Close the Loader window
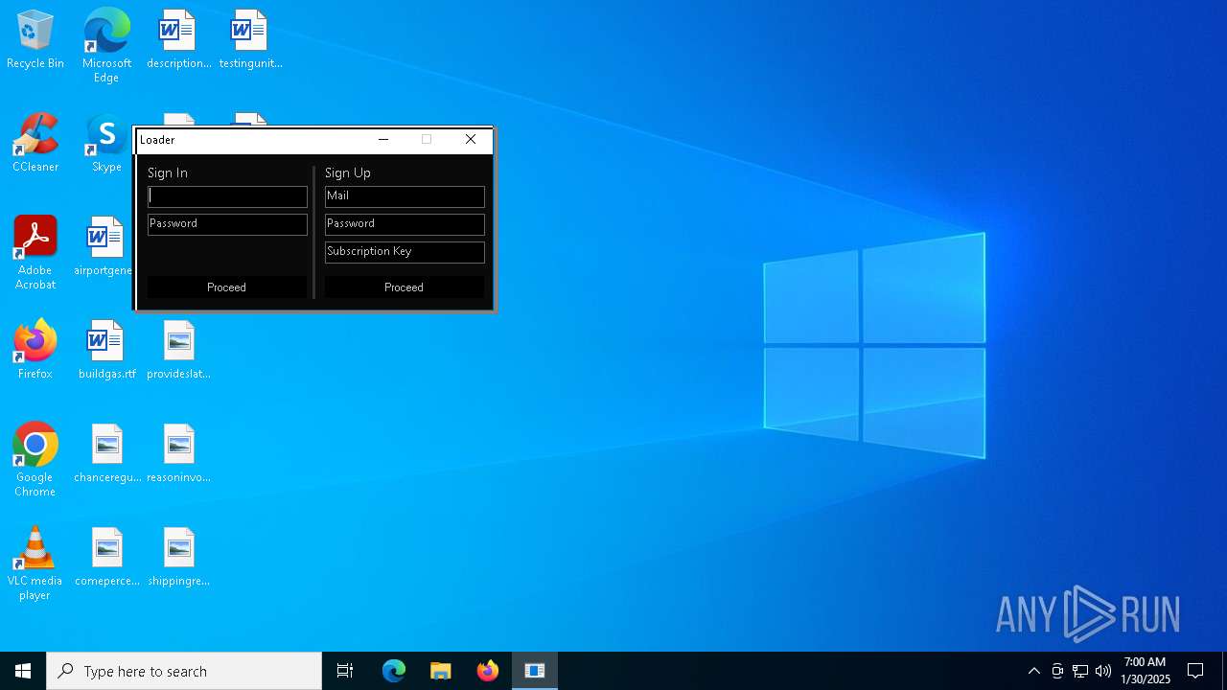Viewport: 1227px width, 690px height. (471, 140)
